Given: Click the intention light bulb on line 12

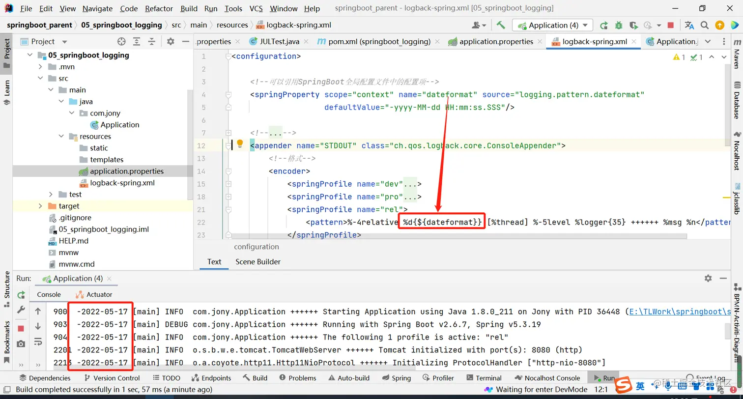Looking at the screenshot, I should (x=240, y=144).
